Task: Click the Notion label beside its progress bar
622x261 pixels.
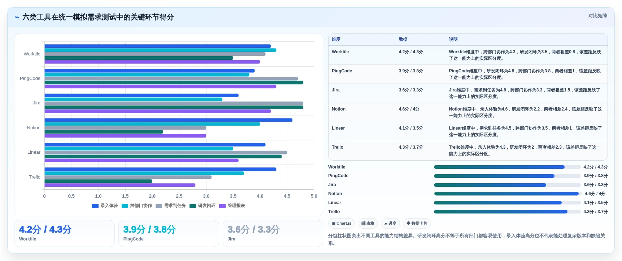Action: [335, 194]
